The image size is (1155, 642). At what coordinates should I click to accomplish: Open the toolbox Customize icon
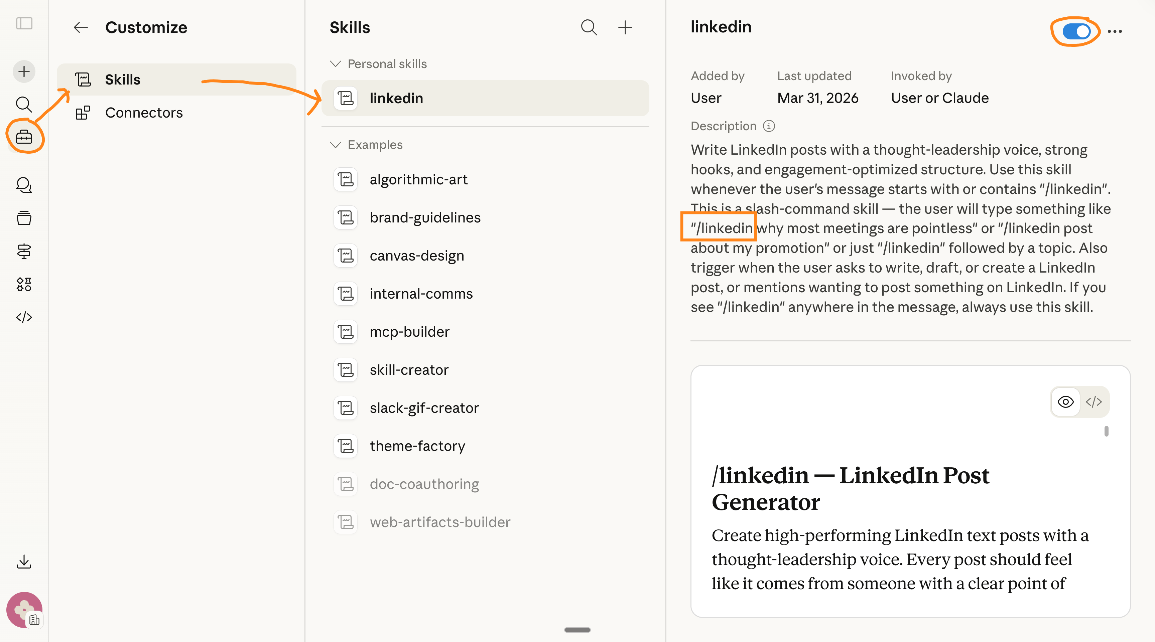[24, 137]
